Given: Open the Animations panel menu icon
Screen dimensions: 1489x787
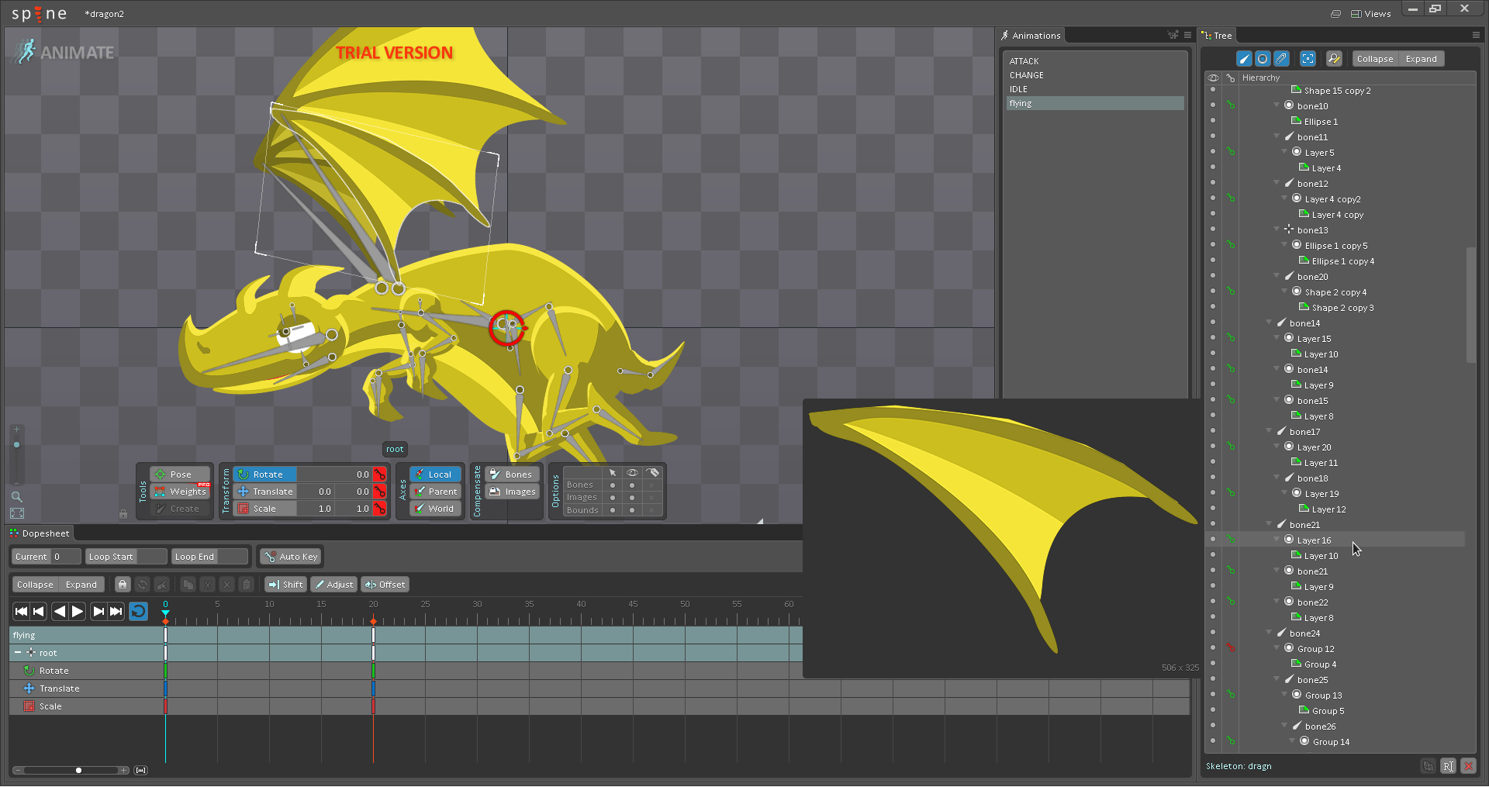Looking at the screenshot, I should point(1187,35).
